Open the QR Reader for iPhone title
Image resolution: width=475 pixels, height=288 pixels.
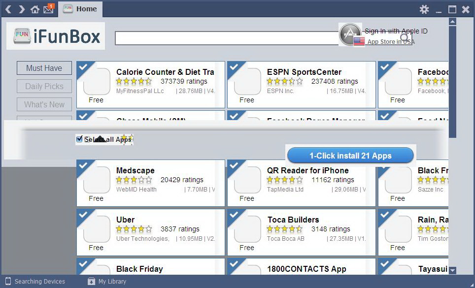[x=308, y=170]
